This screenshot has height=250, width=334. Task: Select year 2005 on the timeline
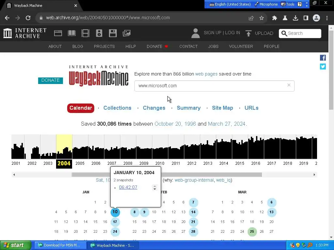click(80, 163)
